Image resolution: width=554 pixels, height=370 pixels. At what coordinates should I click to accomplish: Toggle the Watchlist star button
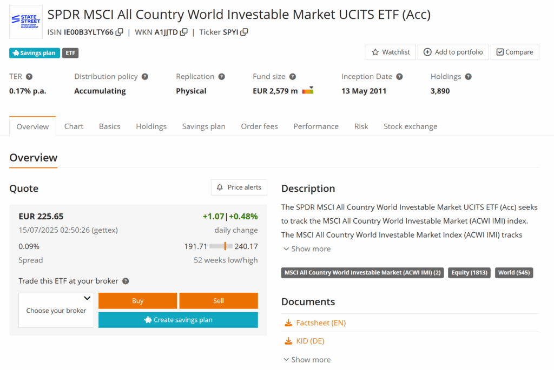[391, 52]
